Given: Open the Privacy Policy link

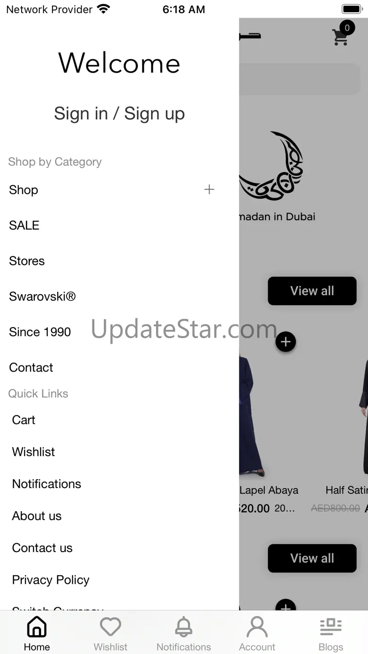Looking at the screenshot, I should pos(50,580).
